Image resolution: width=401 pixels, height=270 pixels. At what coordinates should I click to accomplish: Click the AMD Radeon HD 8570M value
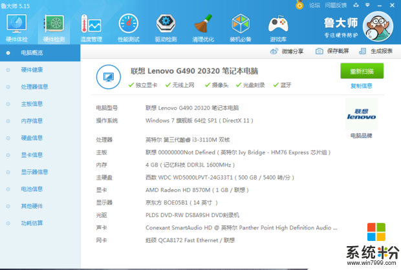(197, 190)
